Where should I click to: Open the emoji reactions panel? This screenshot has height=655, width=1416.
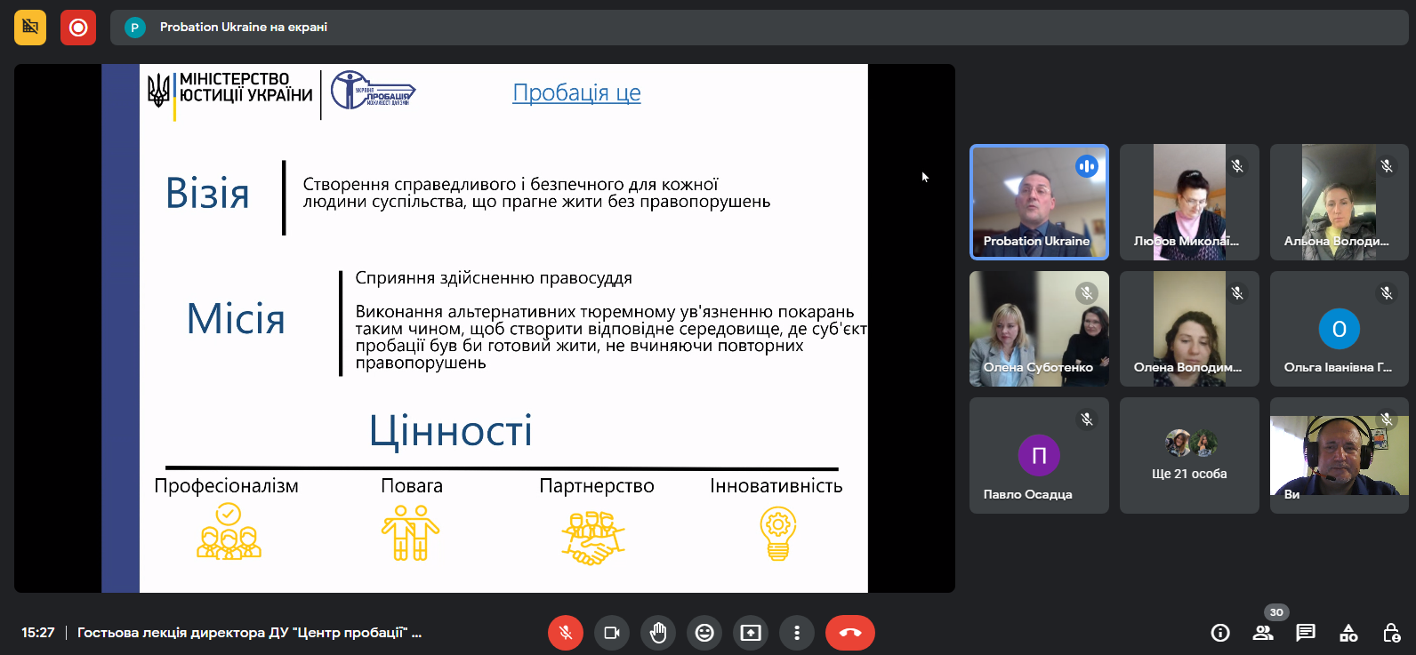click(704, 633)
